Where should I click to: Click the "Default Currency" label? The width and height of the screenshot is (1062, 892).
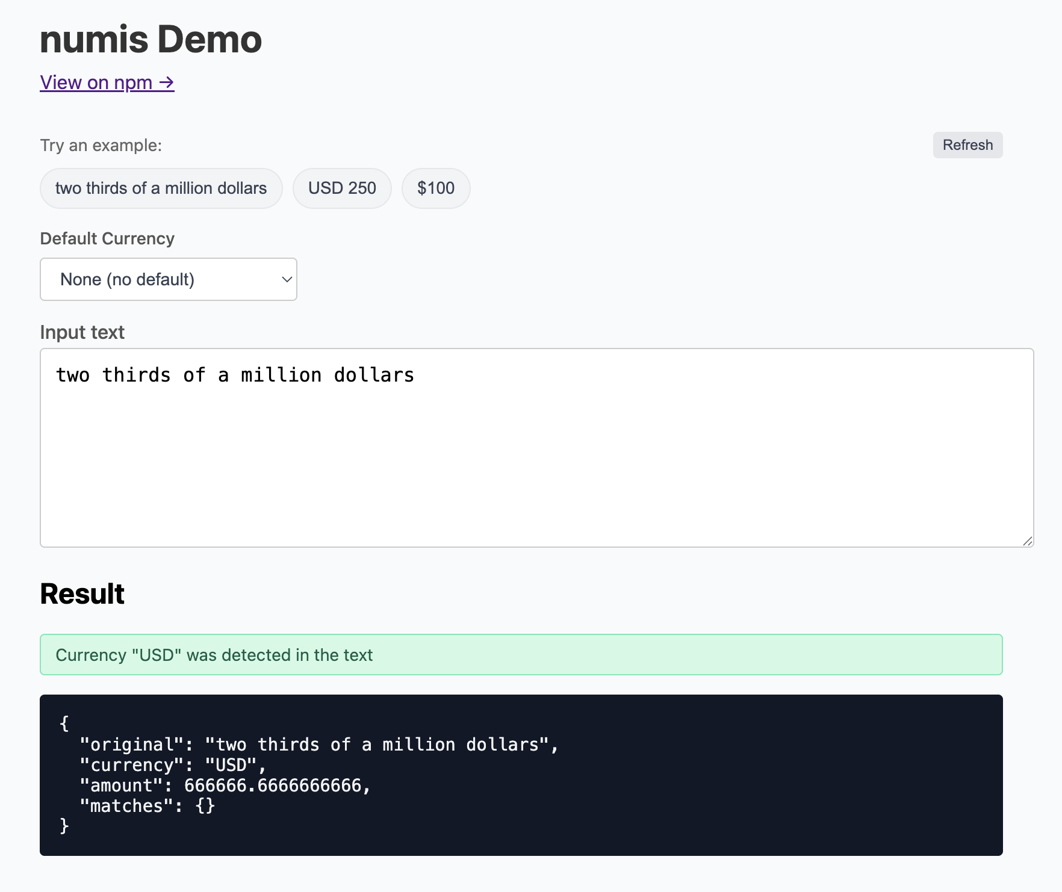click(x=107, y=238)
